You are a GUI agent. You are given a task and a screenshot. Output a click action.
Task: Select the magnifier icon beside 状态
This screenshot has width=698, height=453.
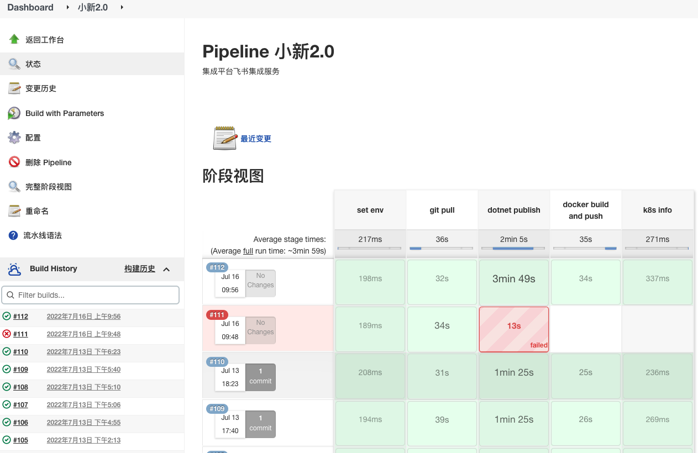tap(14, 64)
